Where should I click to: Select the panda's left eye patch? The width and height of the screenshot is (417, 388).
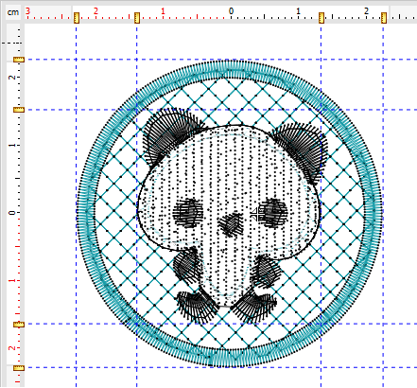188,213
